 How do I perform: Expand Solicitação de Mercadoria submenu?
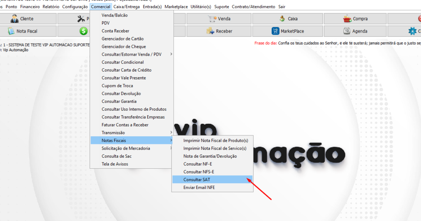tap(132, 148)
